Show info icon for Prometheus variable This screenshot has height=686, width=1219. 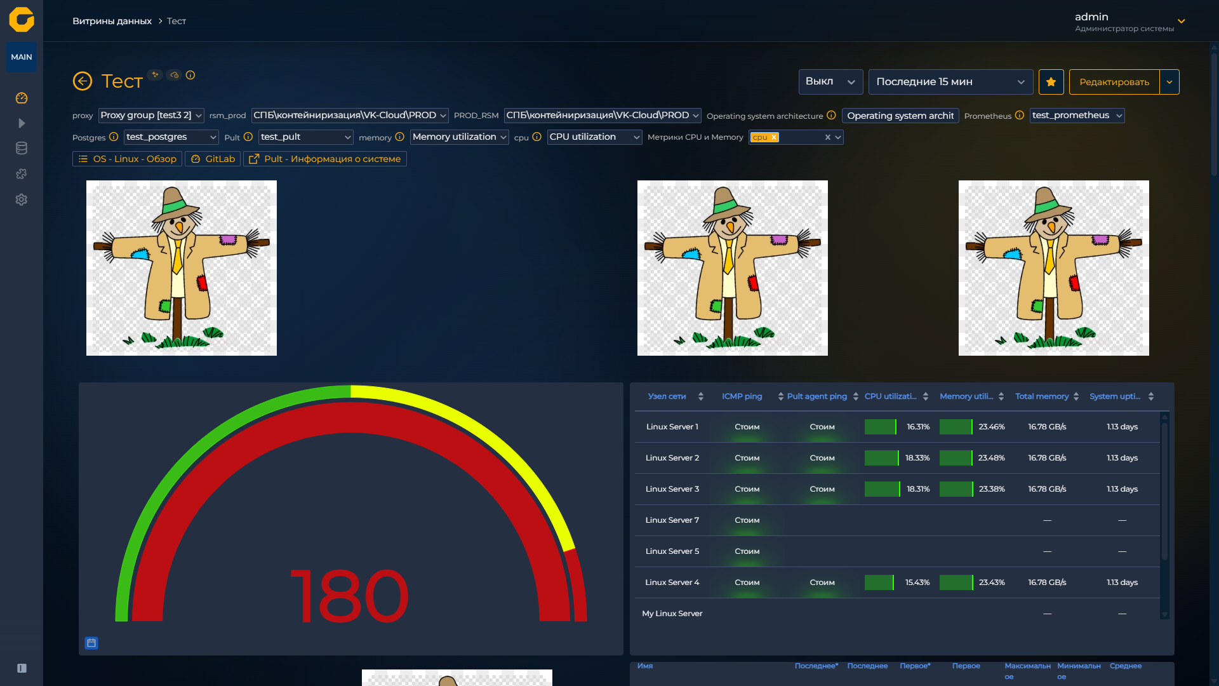pos(1019,116)
